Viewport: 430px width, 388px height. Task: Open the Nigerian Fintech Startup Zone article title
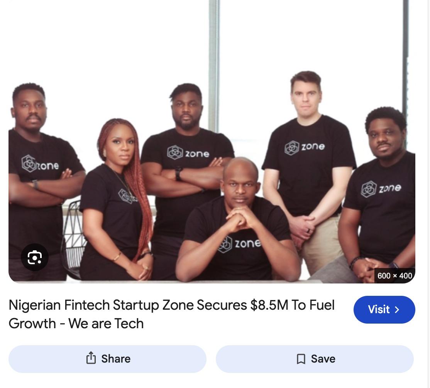point(171,314)
